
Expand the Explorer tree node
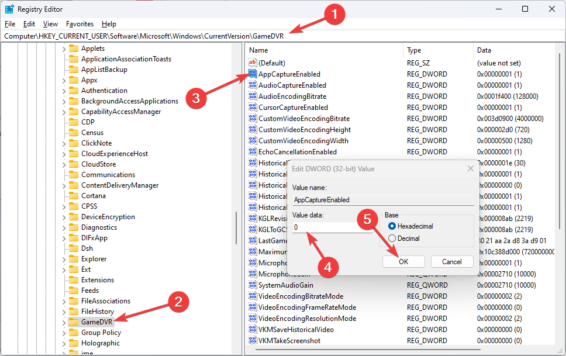coord(64,259)
